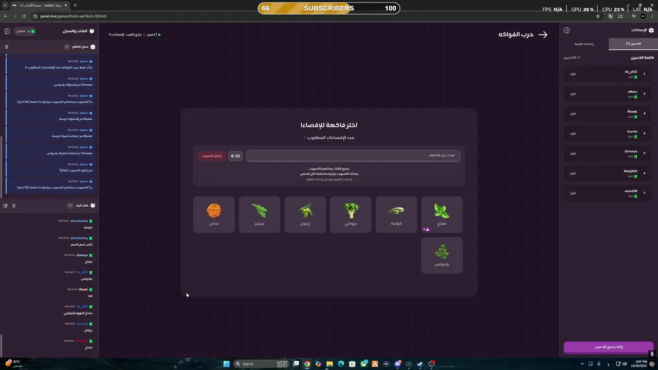658x370 pixels.
Task: Select the arugula (جرجير) card
Action: pos(260,214)
